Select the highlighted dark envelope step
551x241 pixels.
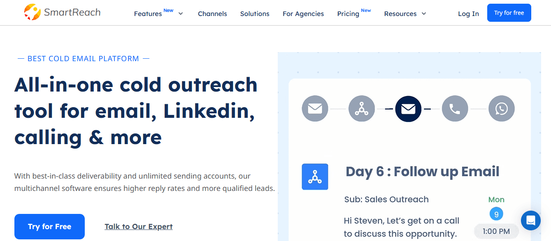coord(408,108)
